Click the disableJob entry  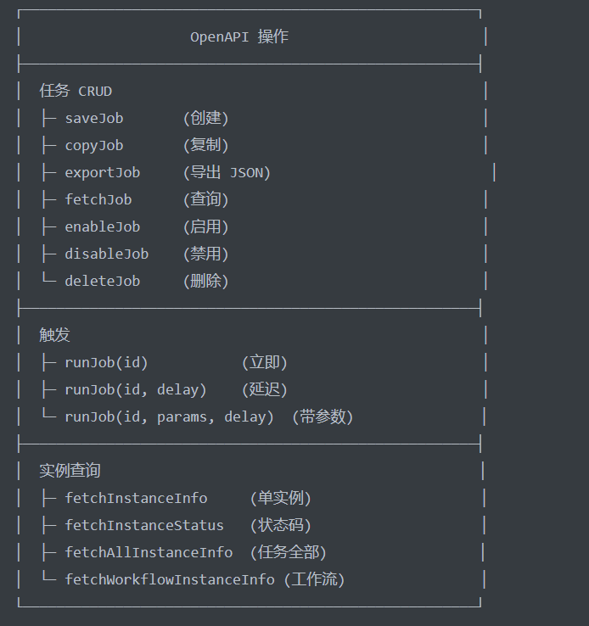pyautogui.click(x=107, y=254)
